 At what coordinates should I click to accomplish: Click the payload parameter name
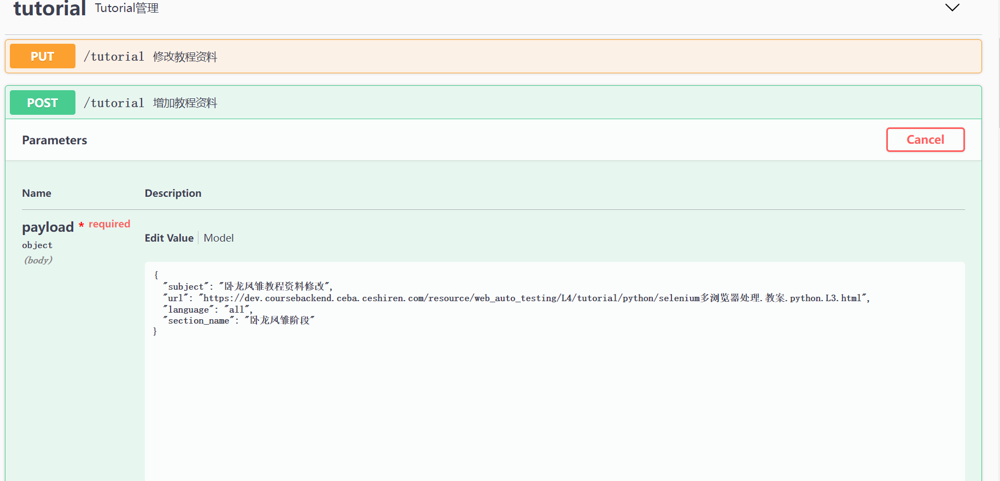(48, 227)
